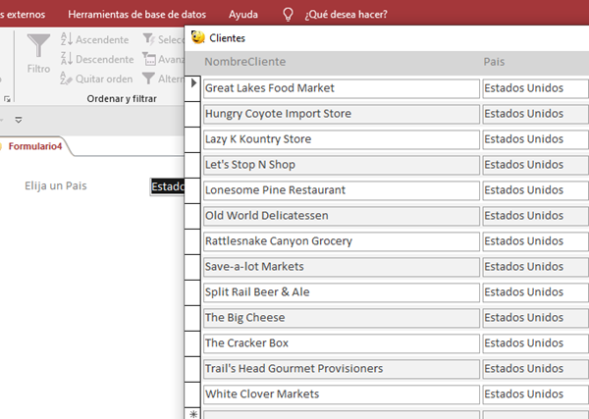The height and width of the screenshot is (419, 589).
Task: Click the new record selector with asterisk
Action: (x=193, y=415)
